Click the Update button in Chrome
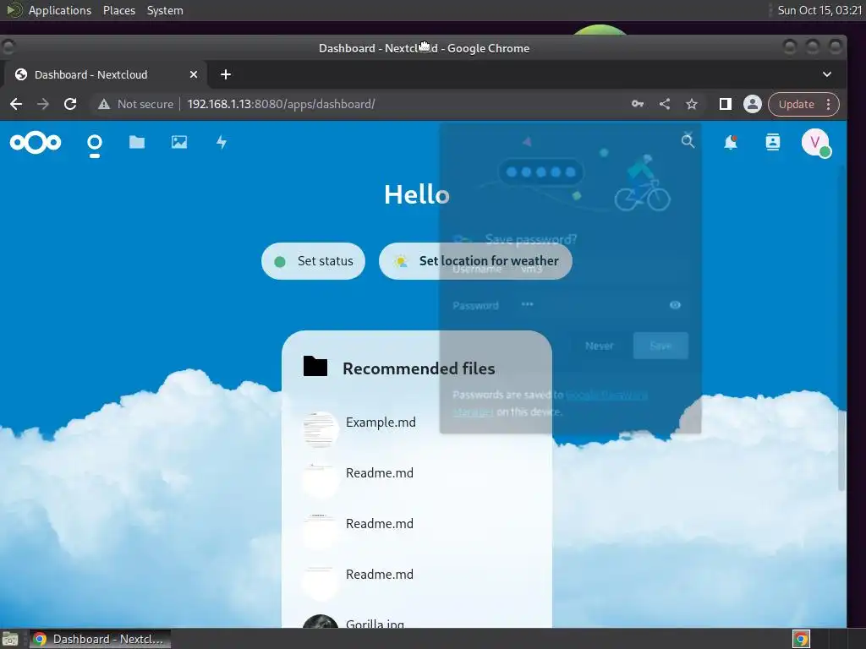Image resolution: width=866 pixels, height=649 pixels. coord(797,104)
